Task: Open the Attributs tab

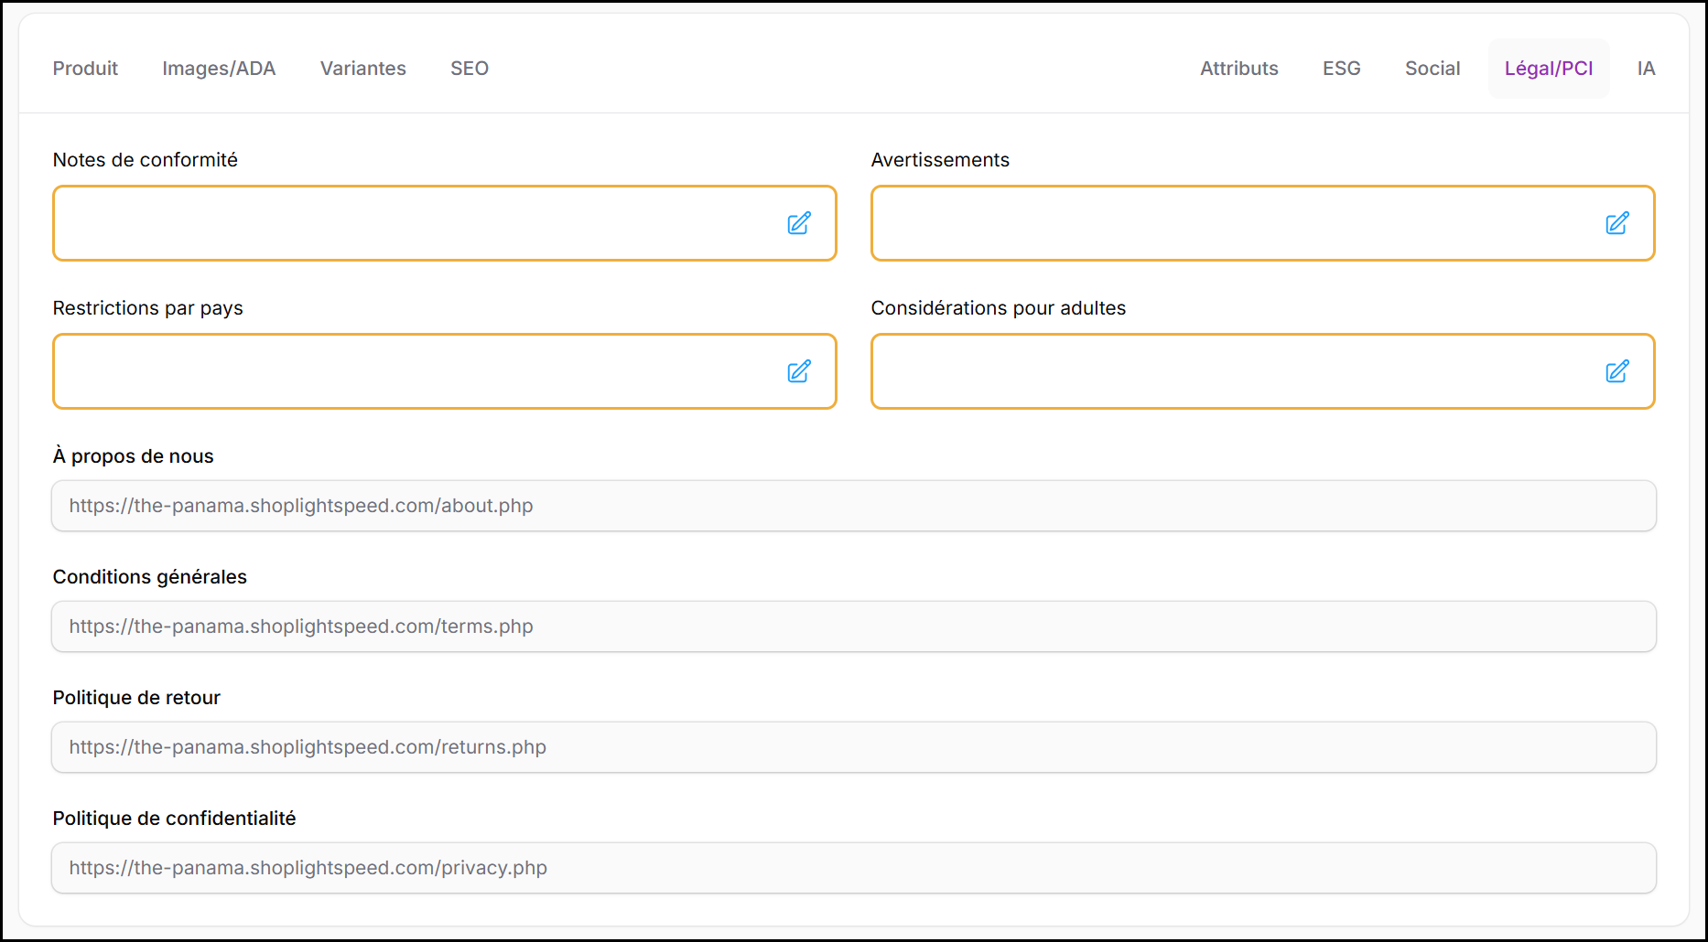Action: (1238, 69)
